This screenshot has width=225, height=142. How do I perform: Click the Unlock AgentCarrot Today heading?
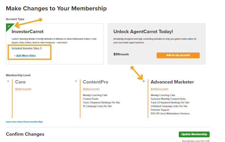point(143,32)
